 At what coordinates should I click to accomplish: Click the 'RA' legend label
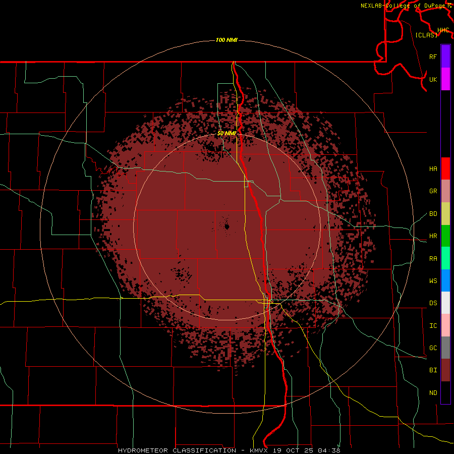click(433, 259)
